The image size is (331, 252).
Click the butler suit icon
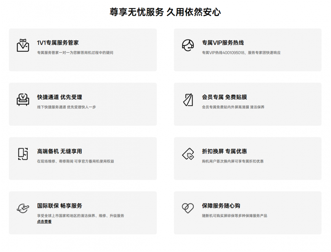(x=23, y=45)
